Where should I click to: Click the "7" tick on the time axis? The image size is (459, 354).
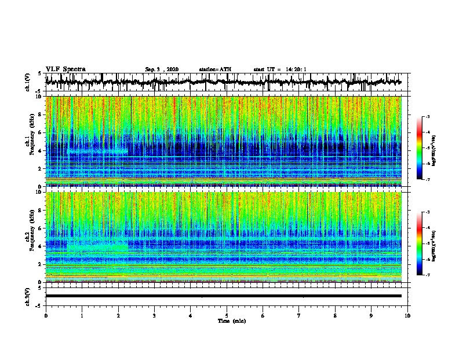point(299,316)
